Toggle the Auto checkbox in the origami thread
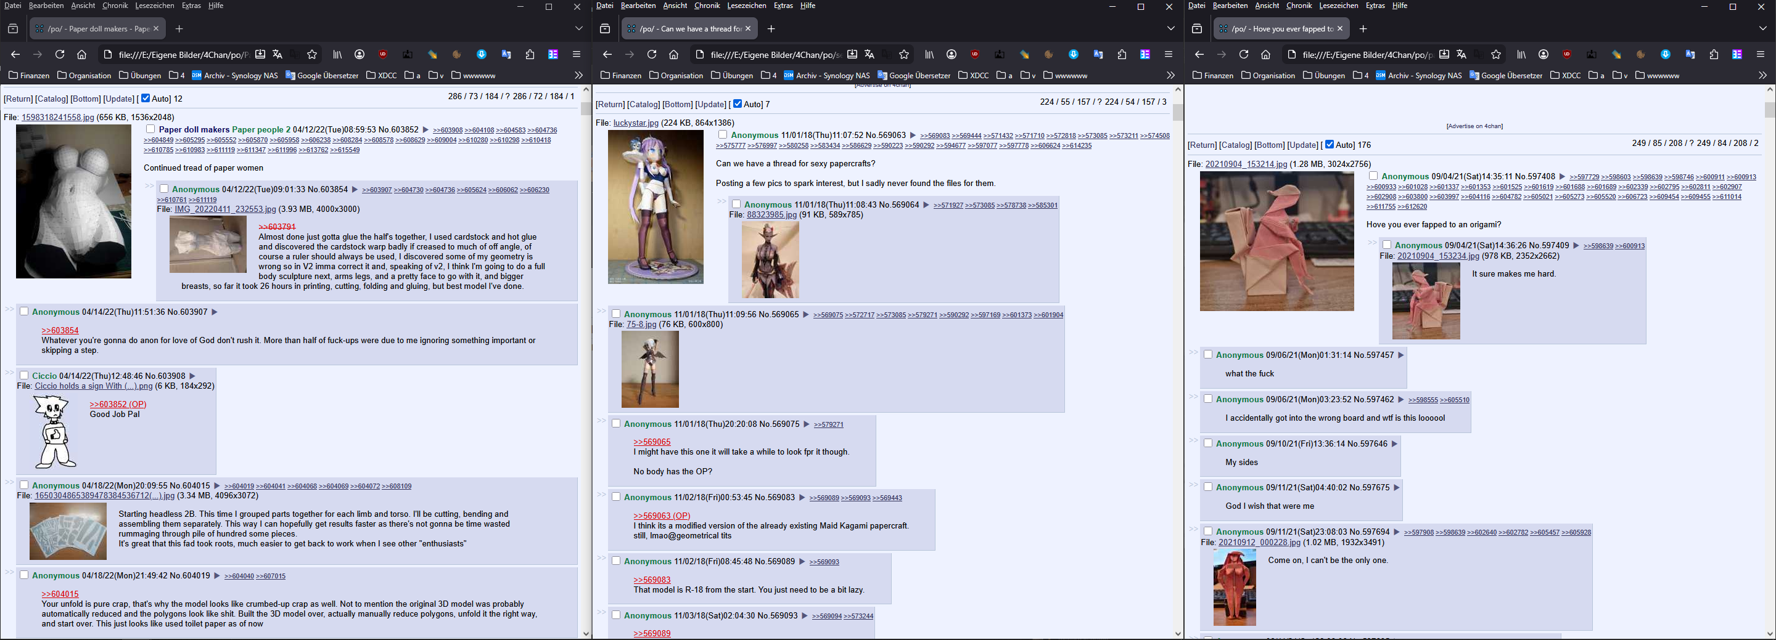 click(x=1330, y=145)
